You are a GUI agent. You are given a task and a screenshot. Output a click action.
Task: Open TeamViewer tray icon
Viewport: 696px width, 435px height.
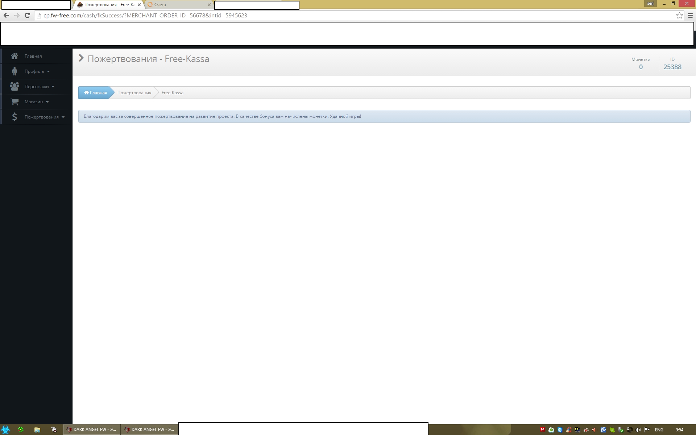click(560, 430)
